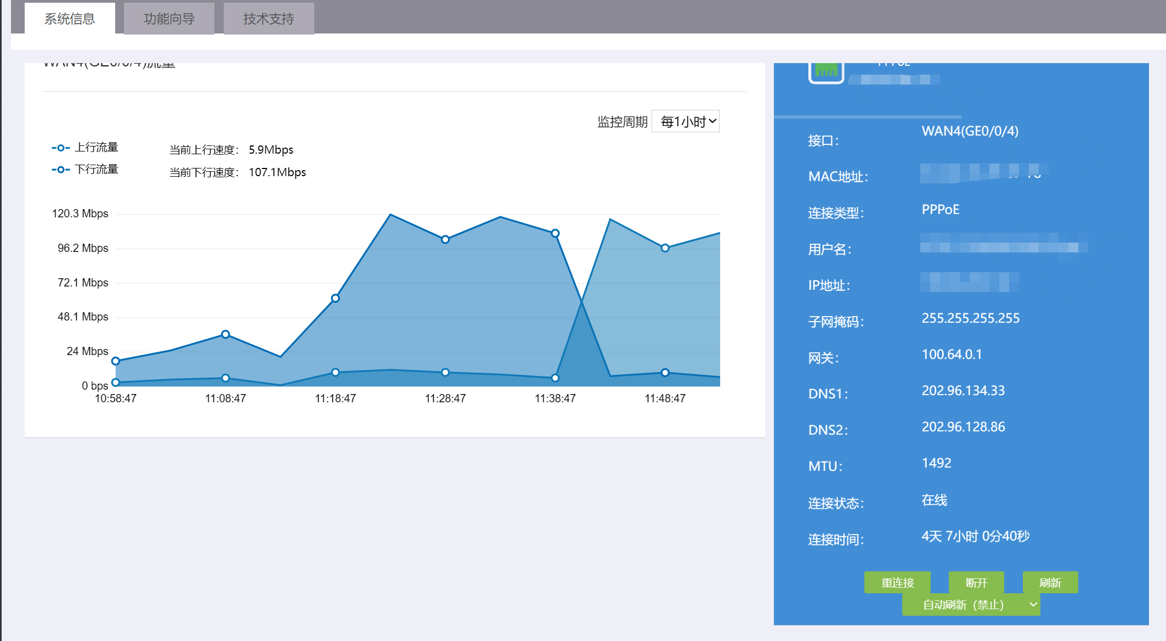This screenshot has width=1166, height=641.
Task: Click the downstream data point at 11:38:47
Action: point(555,233)
